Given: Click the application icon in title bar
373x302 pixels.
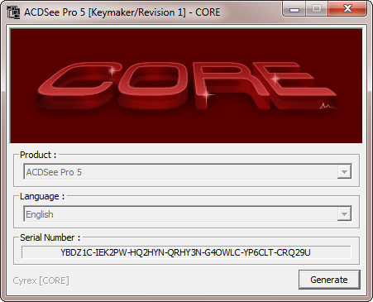Looking at the screenshot, I should click(x=13, y=12).
